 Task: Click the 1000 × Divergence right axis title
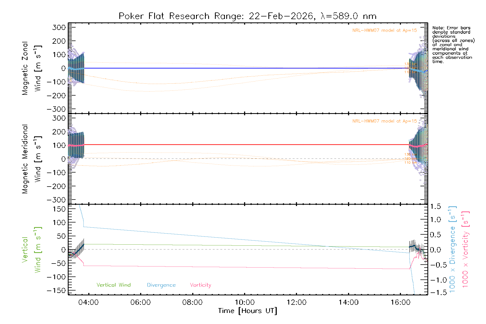pos(452,249)
